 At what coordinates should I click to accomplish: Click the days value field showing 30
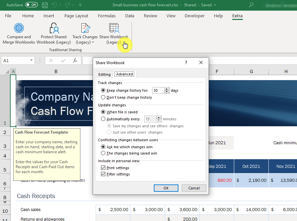158,90
